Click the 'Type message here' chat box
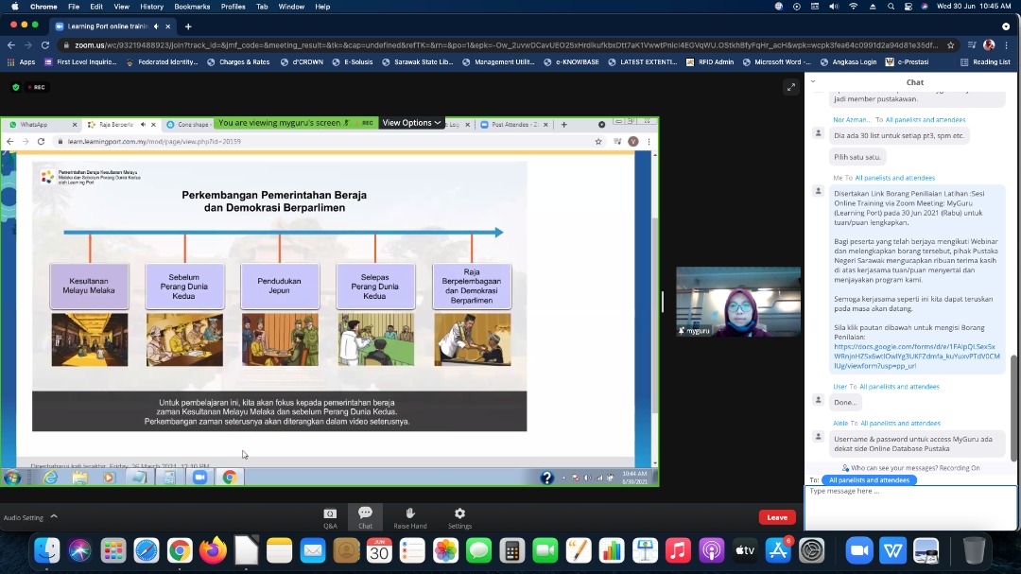 (910, 508)
